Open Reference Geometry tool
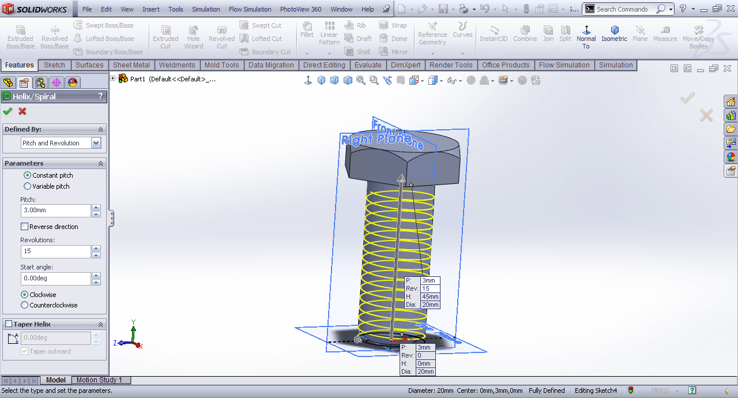The height and width of the screenshot is (398, 738). (x=432, y=35)
